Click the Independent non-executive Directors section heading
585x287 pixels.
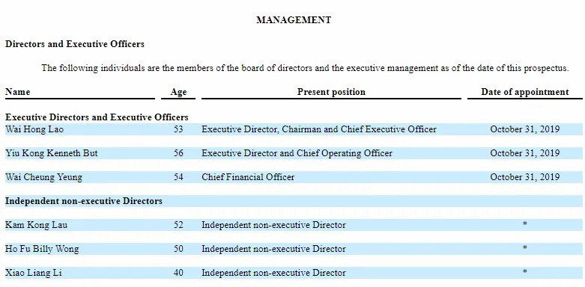pos(84,201)
